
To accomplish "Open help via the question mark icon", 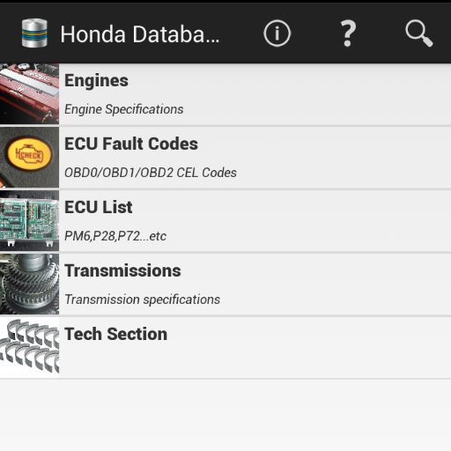I will pyautogui.click(x=348, y=33).
